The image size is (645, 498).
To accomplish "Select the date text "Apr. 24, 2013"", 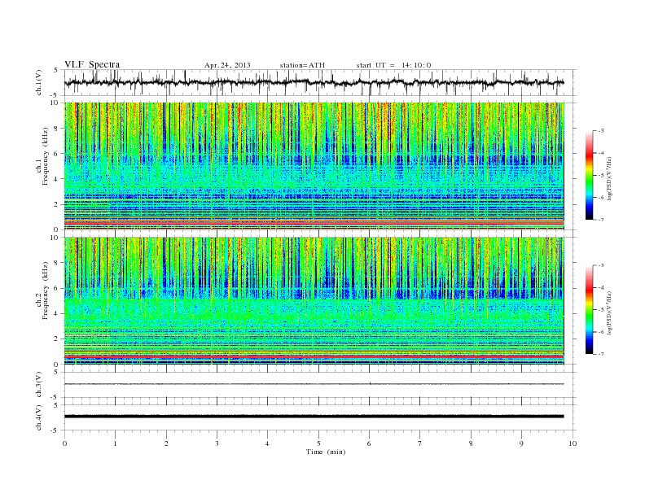I will (227, 65).
